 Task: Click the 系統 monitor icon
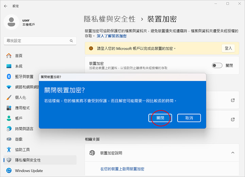(x=9, y=66)
